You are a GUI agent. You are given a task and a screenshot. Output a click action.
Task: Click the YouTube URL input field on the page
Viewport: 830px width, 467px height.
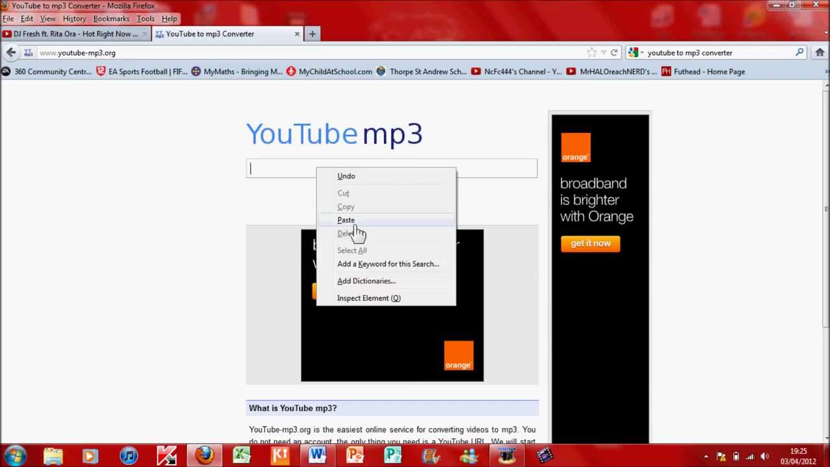392,169
